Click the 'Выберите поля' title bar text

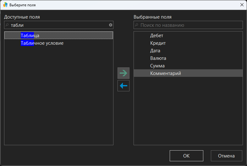click(23, 5)
